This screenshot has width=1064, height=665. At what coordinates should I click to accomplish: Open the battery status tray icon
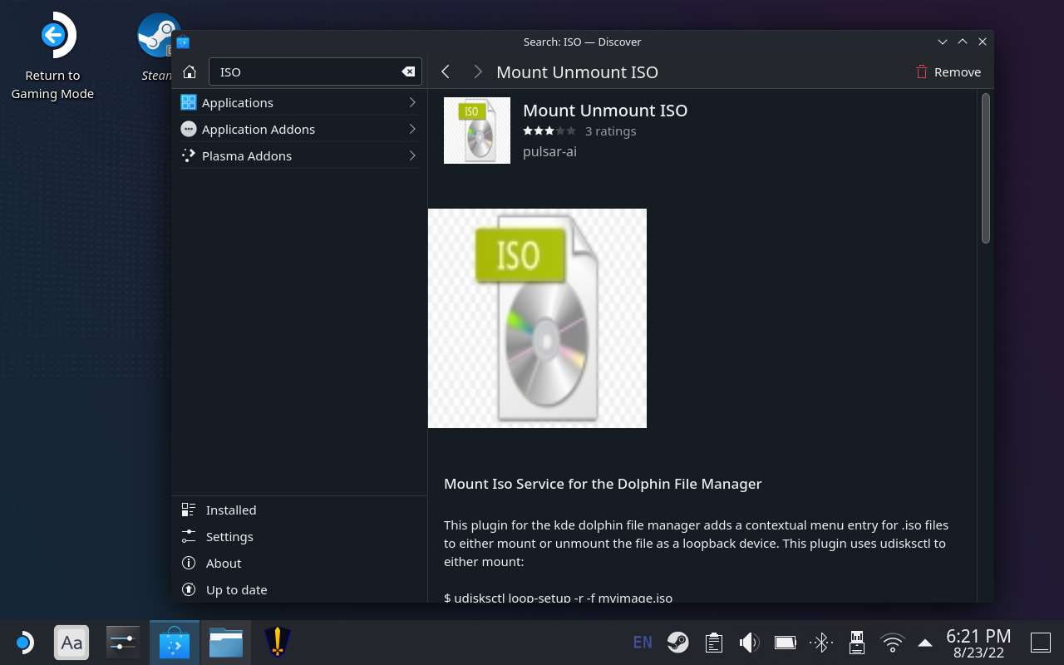pos(786,642)
